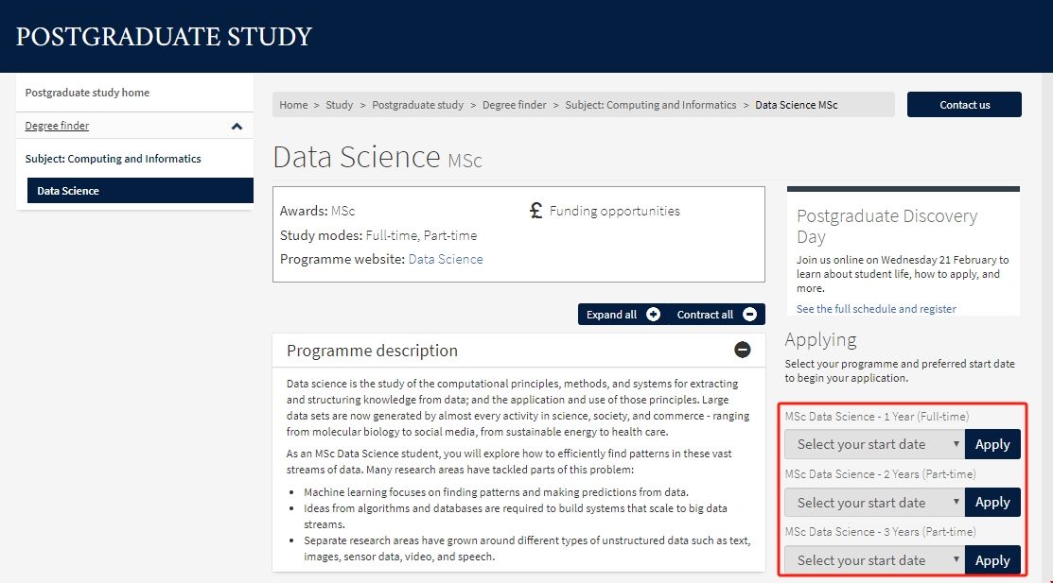Collapse the Degree finder chevron

(x=237, y=126)
